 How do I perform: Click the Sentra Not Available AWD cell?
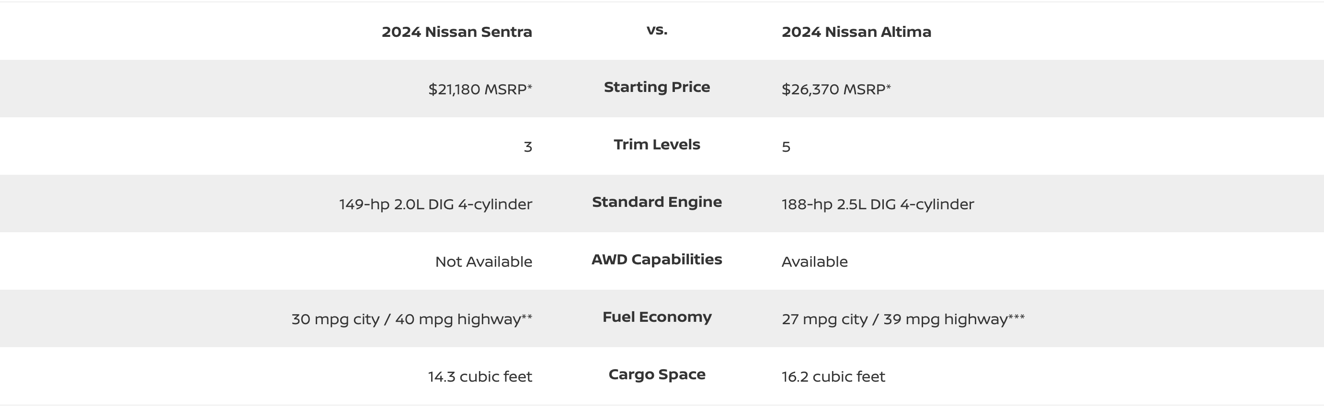484,262
